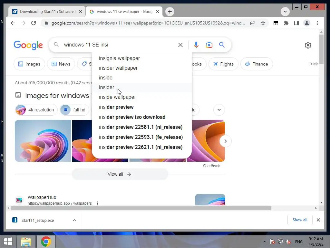Click View all images button
This screenshot has width=330, height=248.
[x=120, y=174]
